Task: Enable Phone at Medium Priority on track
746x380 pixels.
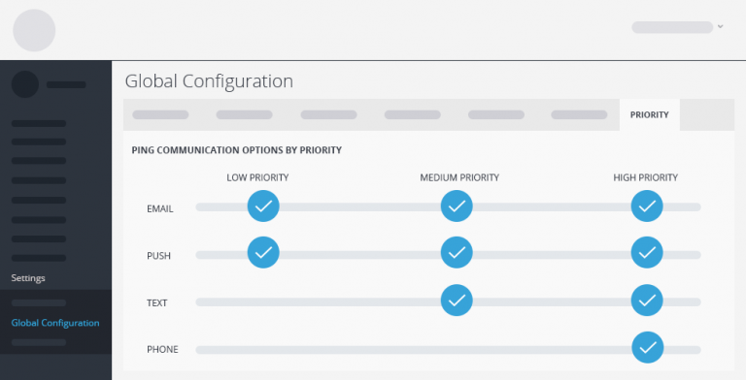Action: point(457,350)
